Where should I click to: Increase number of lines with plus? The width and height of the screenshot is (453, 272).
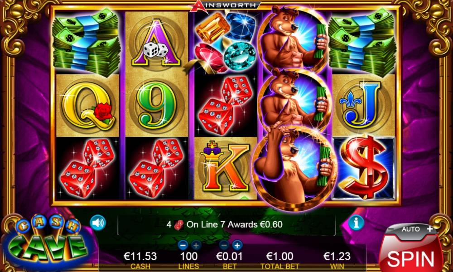(196, 245)
